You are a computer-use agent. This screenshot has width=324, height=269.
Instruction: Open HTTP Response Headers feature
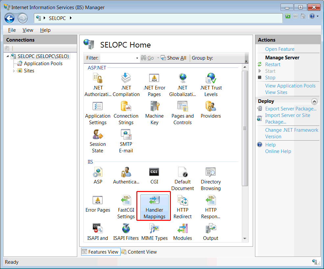pos(211,207)
